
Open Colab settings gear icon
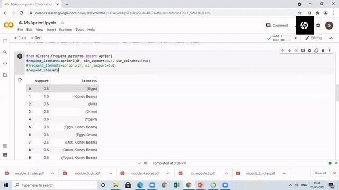coord(318,25)
